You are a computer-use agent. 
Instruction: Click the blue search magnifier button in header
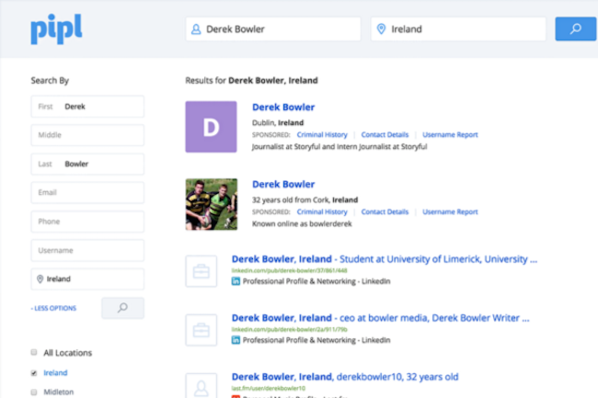coord(576,28)
